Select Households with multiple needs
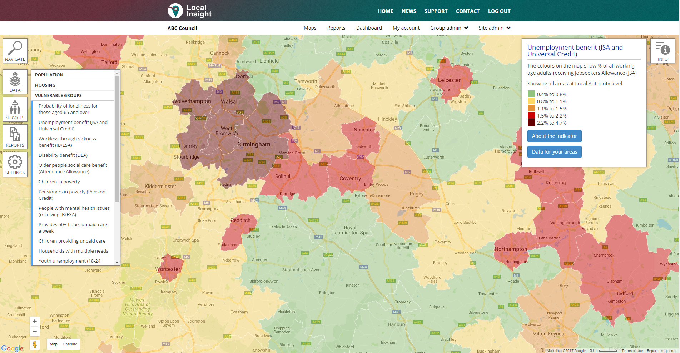680x353 pixels. (73, 251)
